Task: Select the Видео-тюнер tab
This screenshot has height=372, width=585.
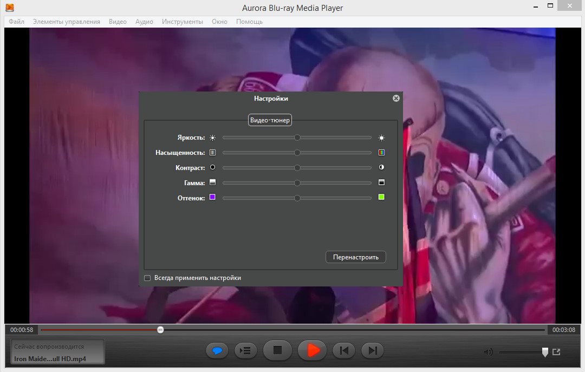Action: (270, 120)
